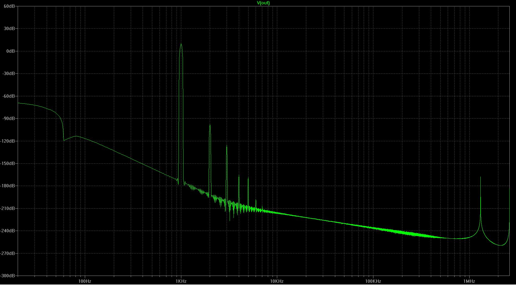Click the 1KHz frequency axis label
Viewport: 516px width, 285px height.
pyautogui.click(x=181, y=281)
